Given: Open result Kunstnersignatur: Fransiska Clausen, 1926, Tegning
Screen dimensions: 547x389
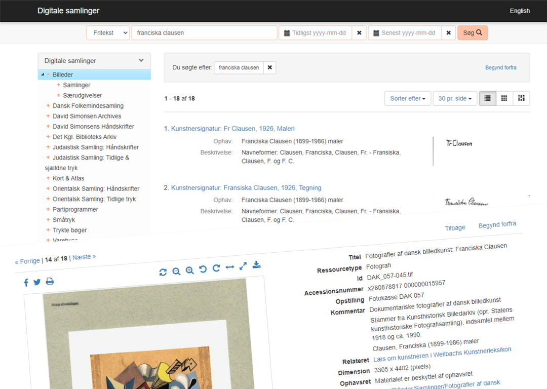Looking at the screenshot, I should 246,188.
